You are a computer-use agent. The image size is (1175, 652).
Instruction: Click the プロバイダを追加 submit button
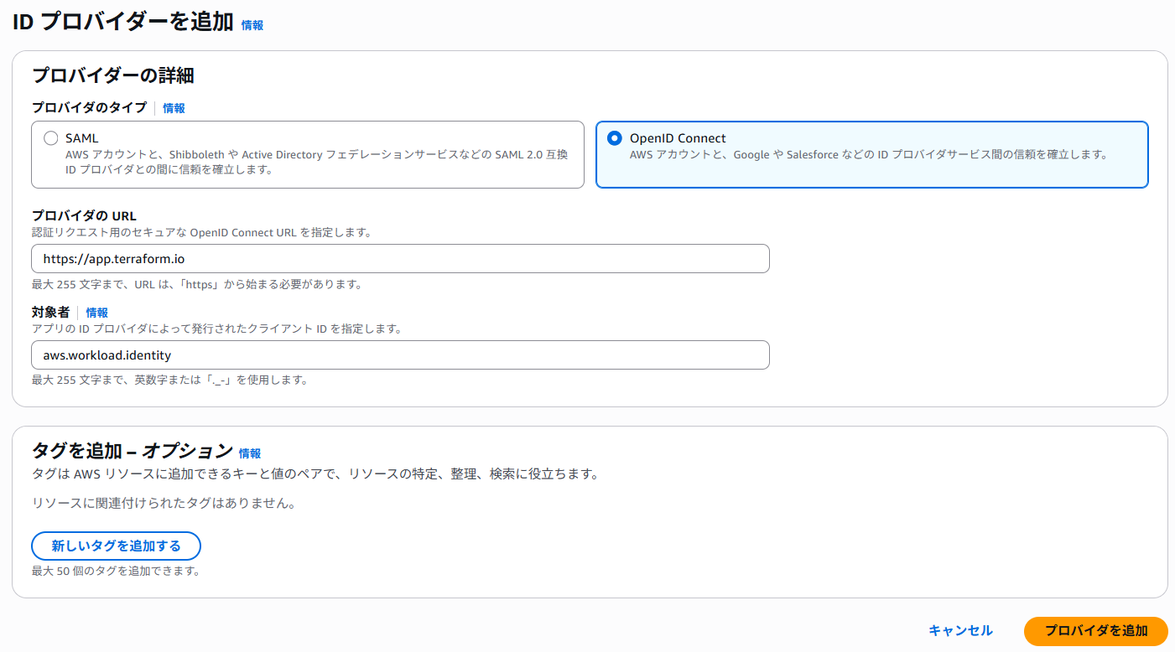tap(1094, 630)
